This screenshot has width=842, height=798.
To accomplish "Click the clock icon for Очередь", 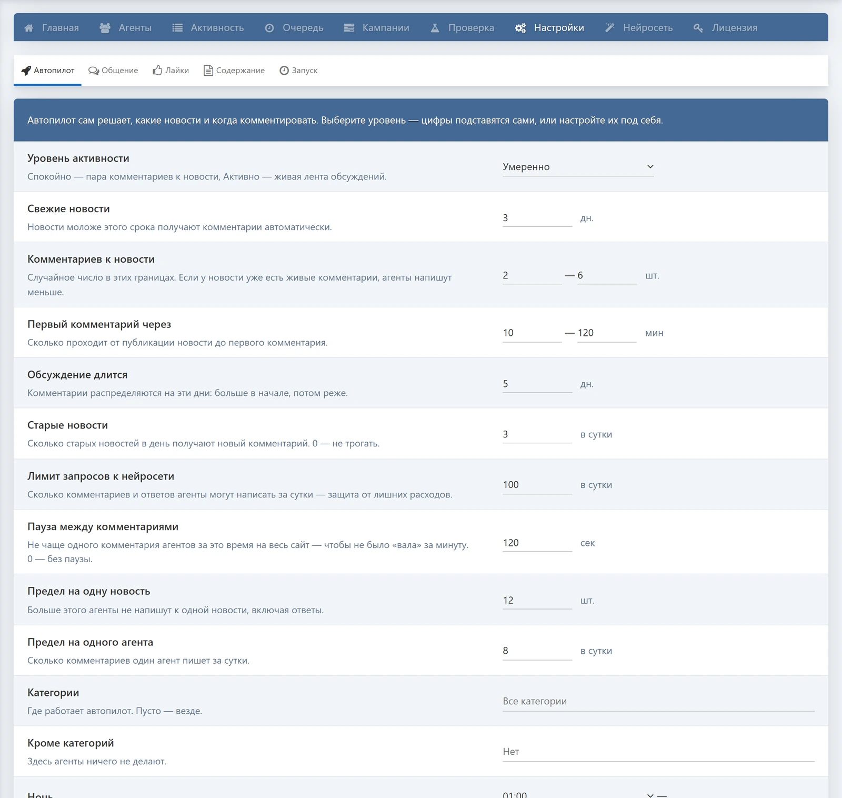I will tap(269, 28).
